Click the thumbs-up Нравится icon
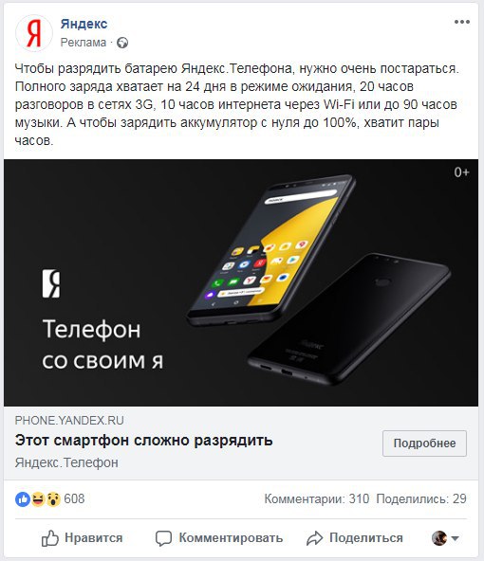 pos(49,538)
